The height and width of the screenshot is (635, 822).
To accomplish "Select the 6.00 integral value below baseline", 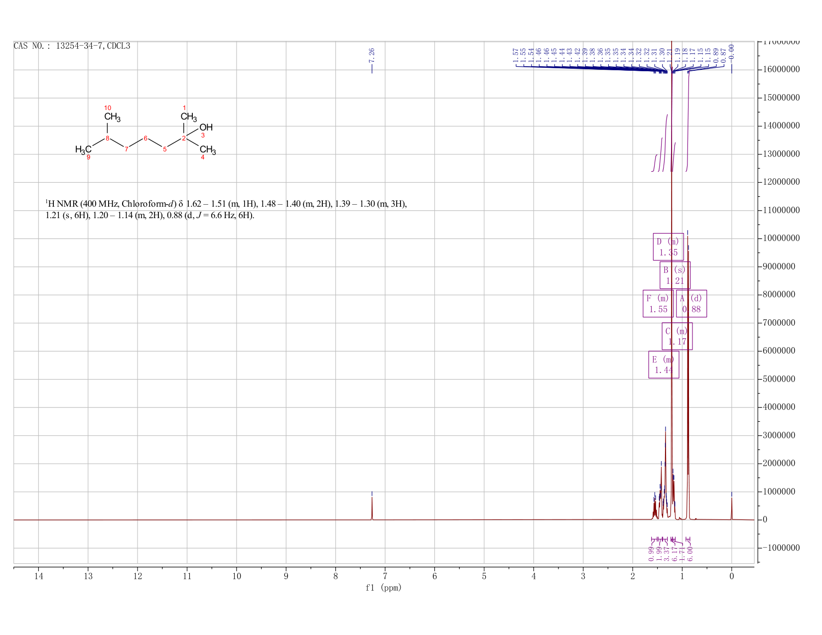I will [x=690, y=553].
